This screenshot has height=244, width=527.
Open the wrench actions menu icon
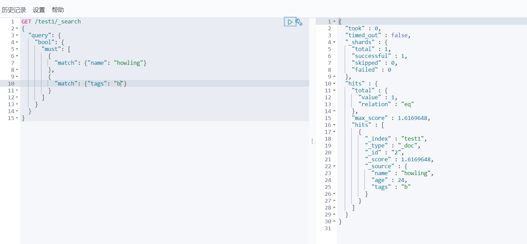tap(299, 22)
